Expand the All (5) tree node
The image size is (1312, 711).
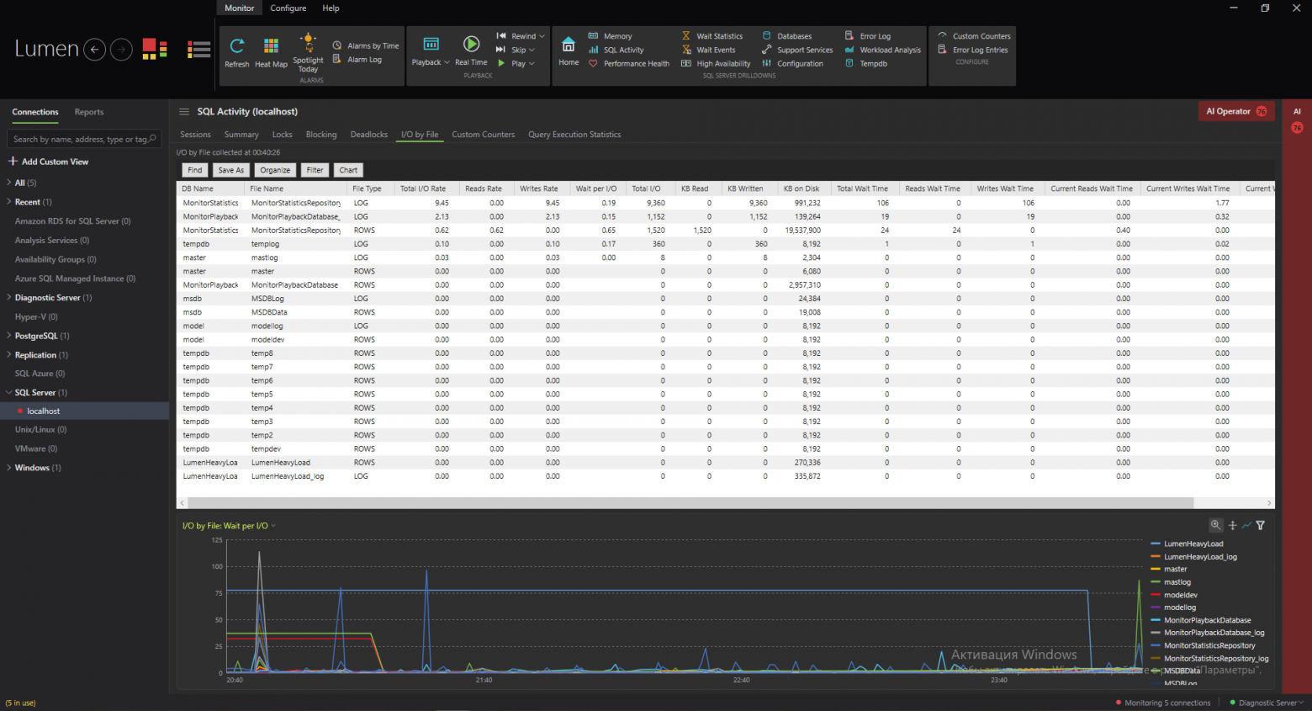click(x=8, y=183)
